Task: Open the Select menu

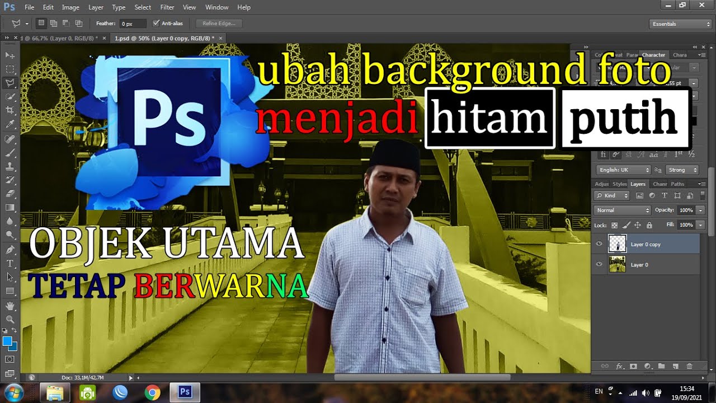Action: coord(143,7)
